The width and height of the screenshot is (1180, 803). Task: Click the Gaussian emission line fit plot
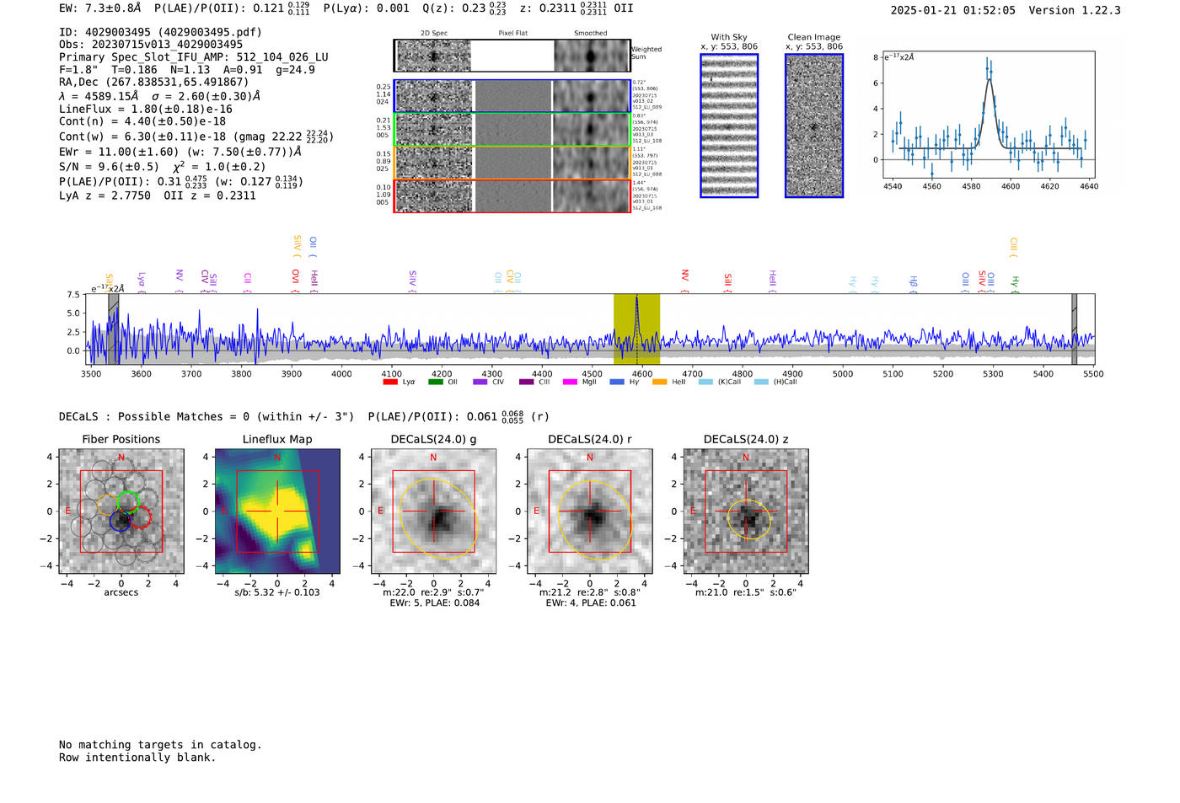[x=987, y=115]
